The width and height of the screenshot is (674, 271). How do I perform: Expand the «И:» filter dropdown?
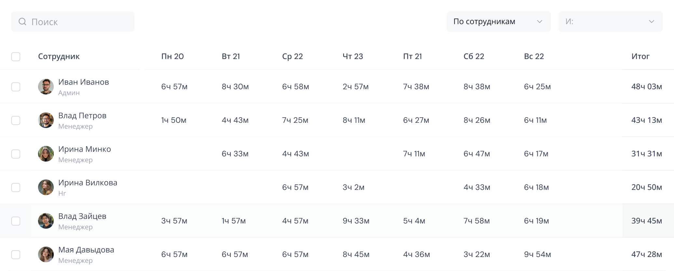point(610,21)
